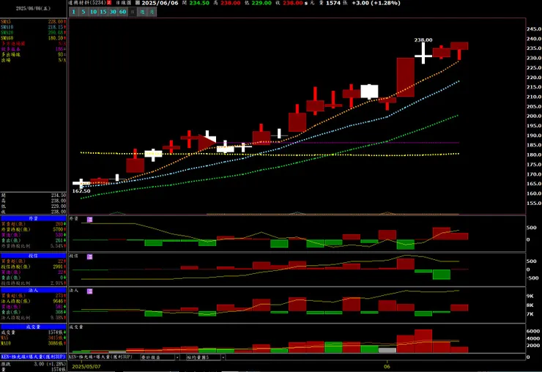Switch to the monthly (月) chart button
The image size is (542, 372).
(x=152, y=12)
